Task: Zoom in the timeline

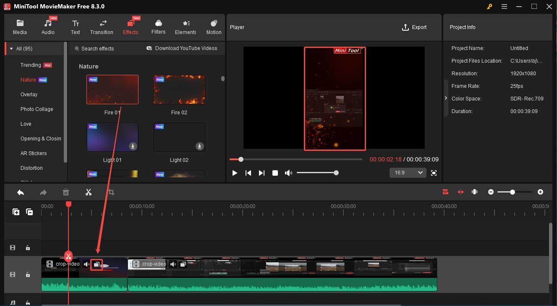Action: click(540, 192)
